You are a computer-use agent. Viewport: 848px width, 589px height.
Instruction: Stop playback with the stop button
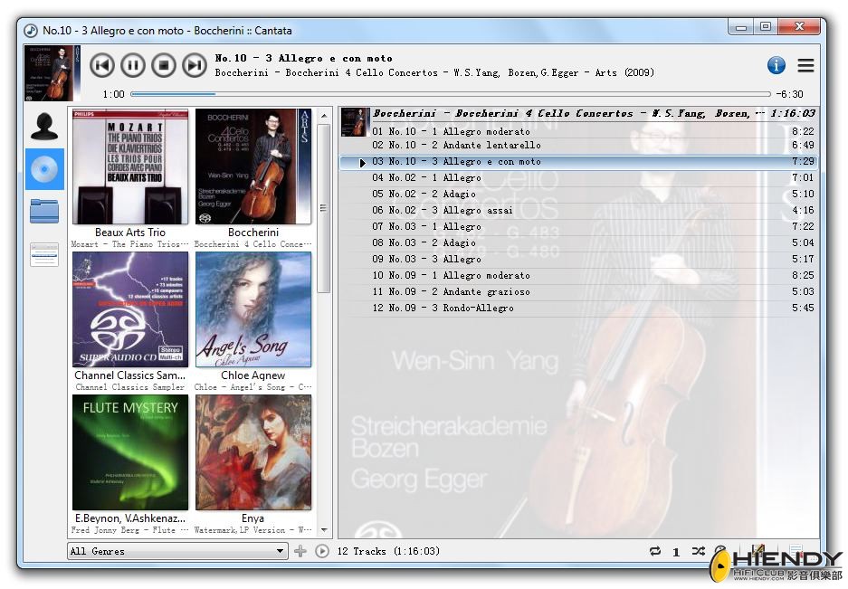163,65
